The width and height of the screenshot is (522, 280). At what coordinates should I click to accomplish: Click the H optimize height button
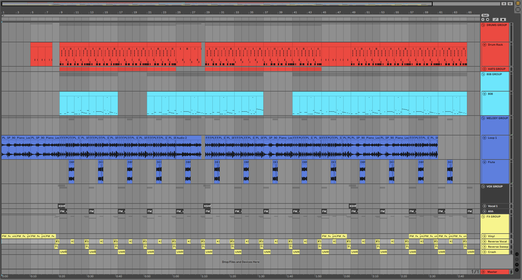coord(504,4)
